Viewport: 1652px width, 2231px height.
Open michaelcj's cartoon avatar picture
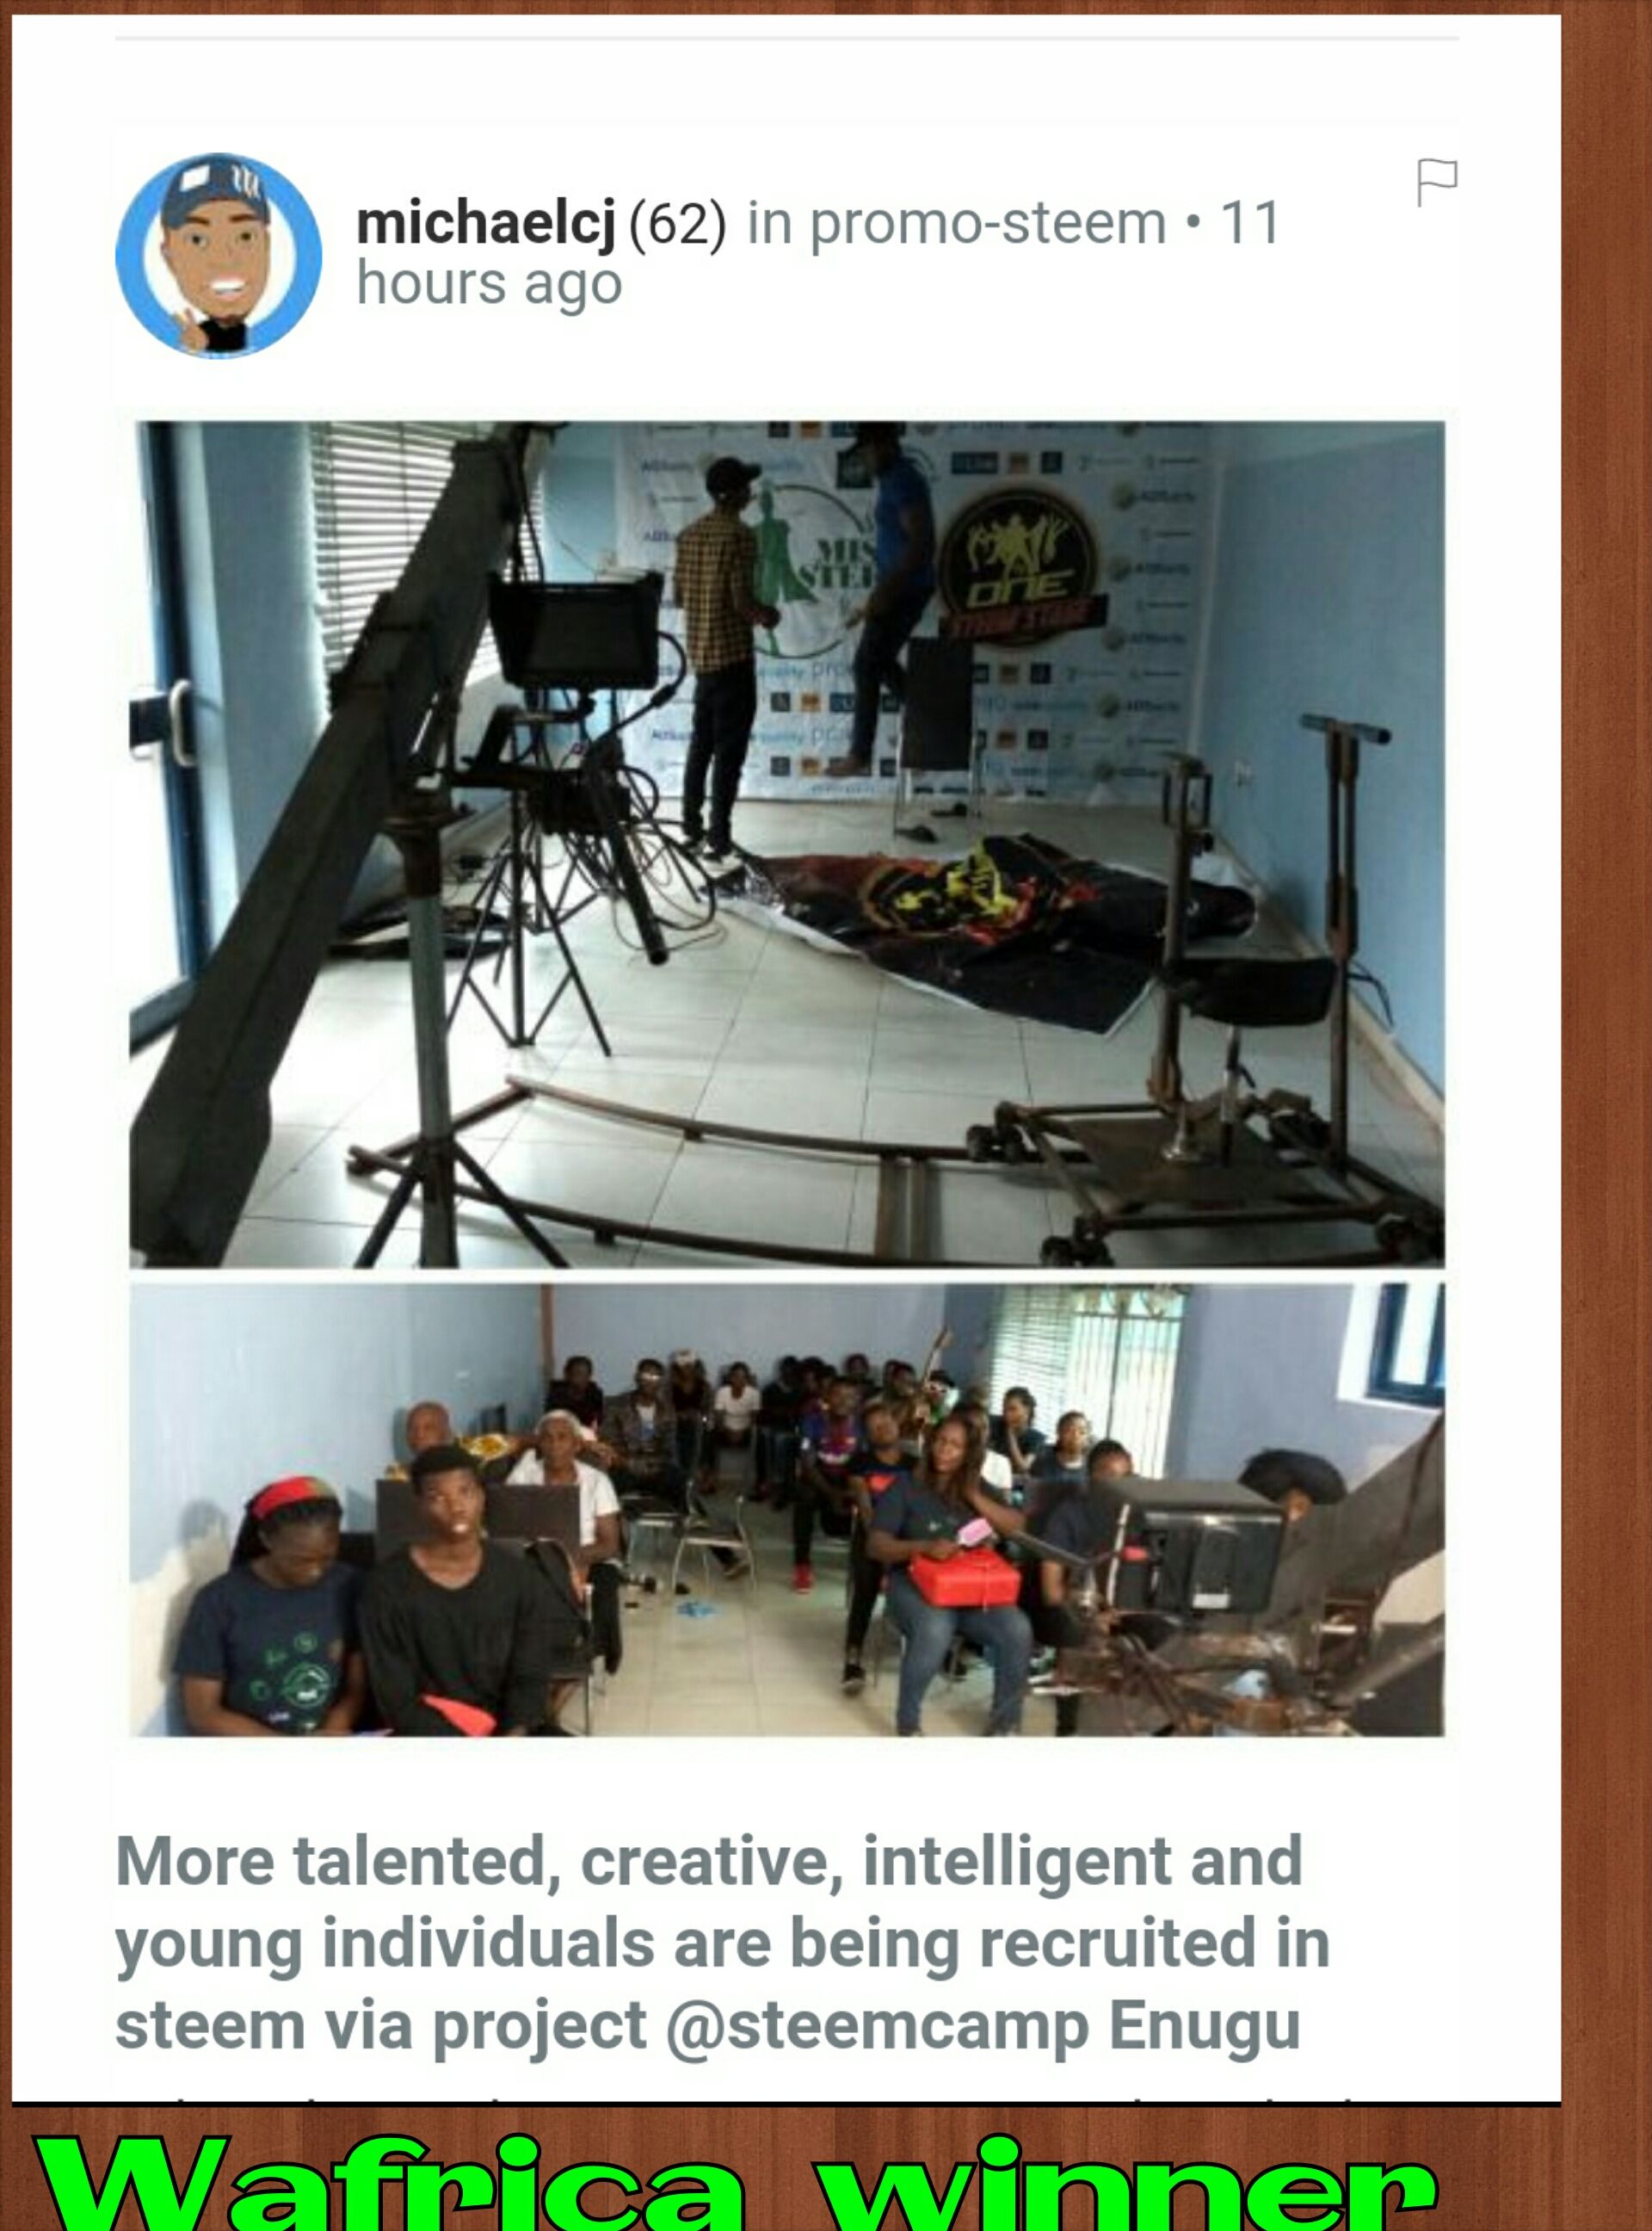(219, 255)
